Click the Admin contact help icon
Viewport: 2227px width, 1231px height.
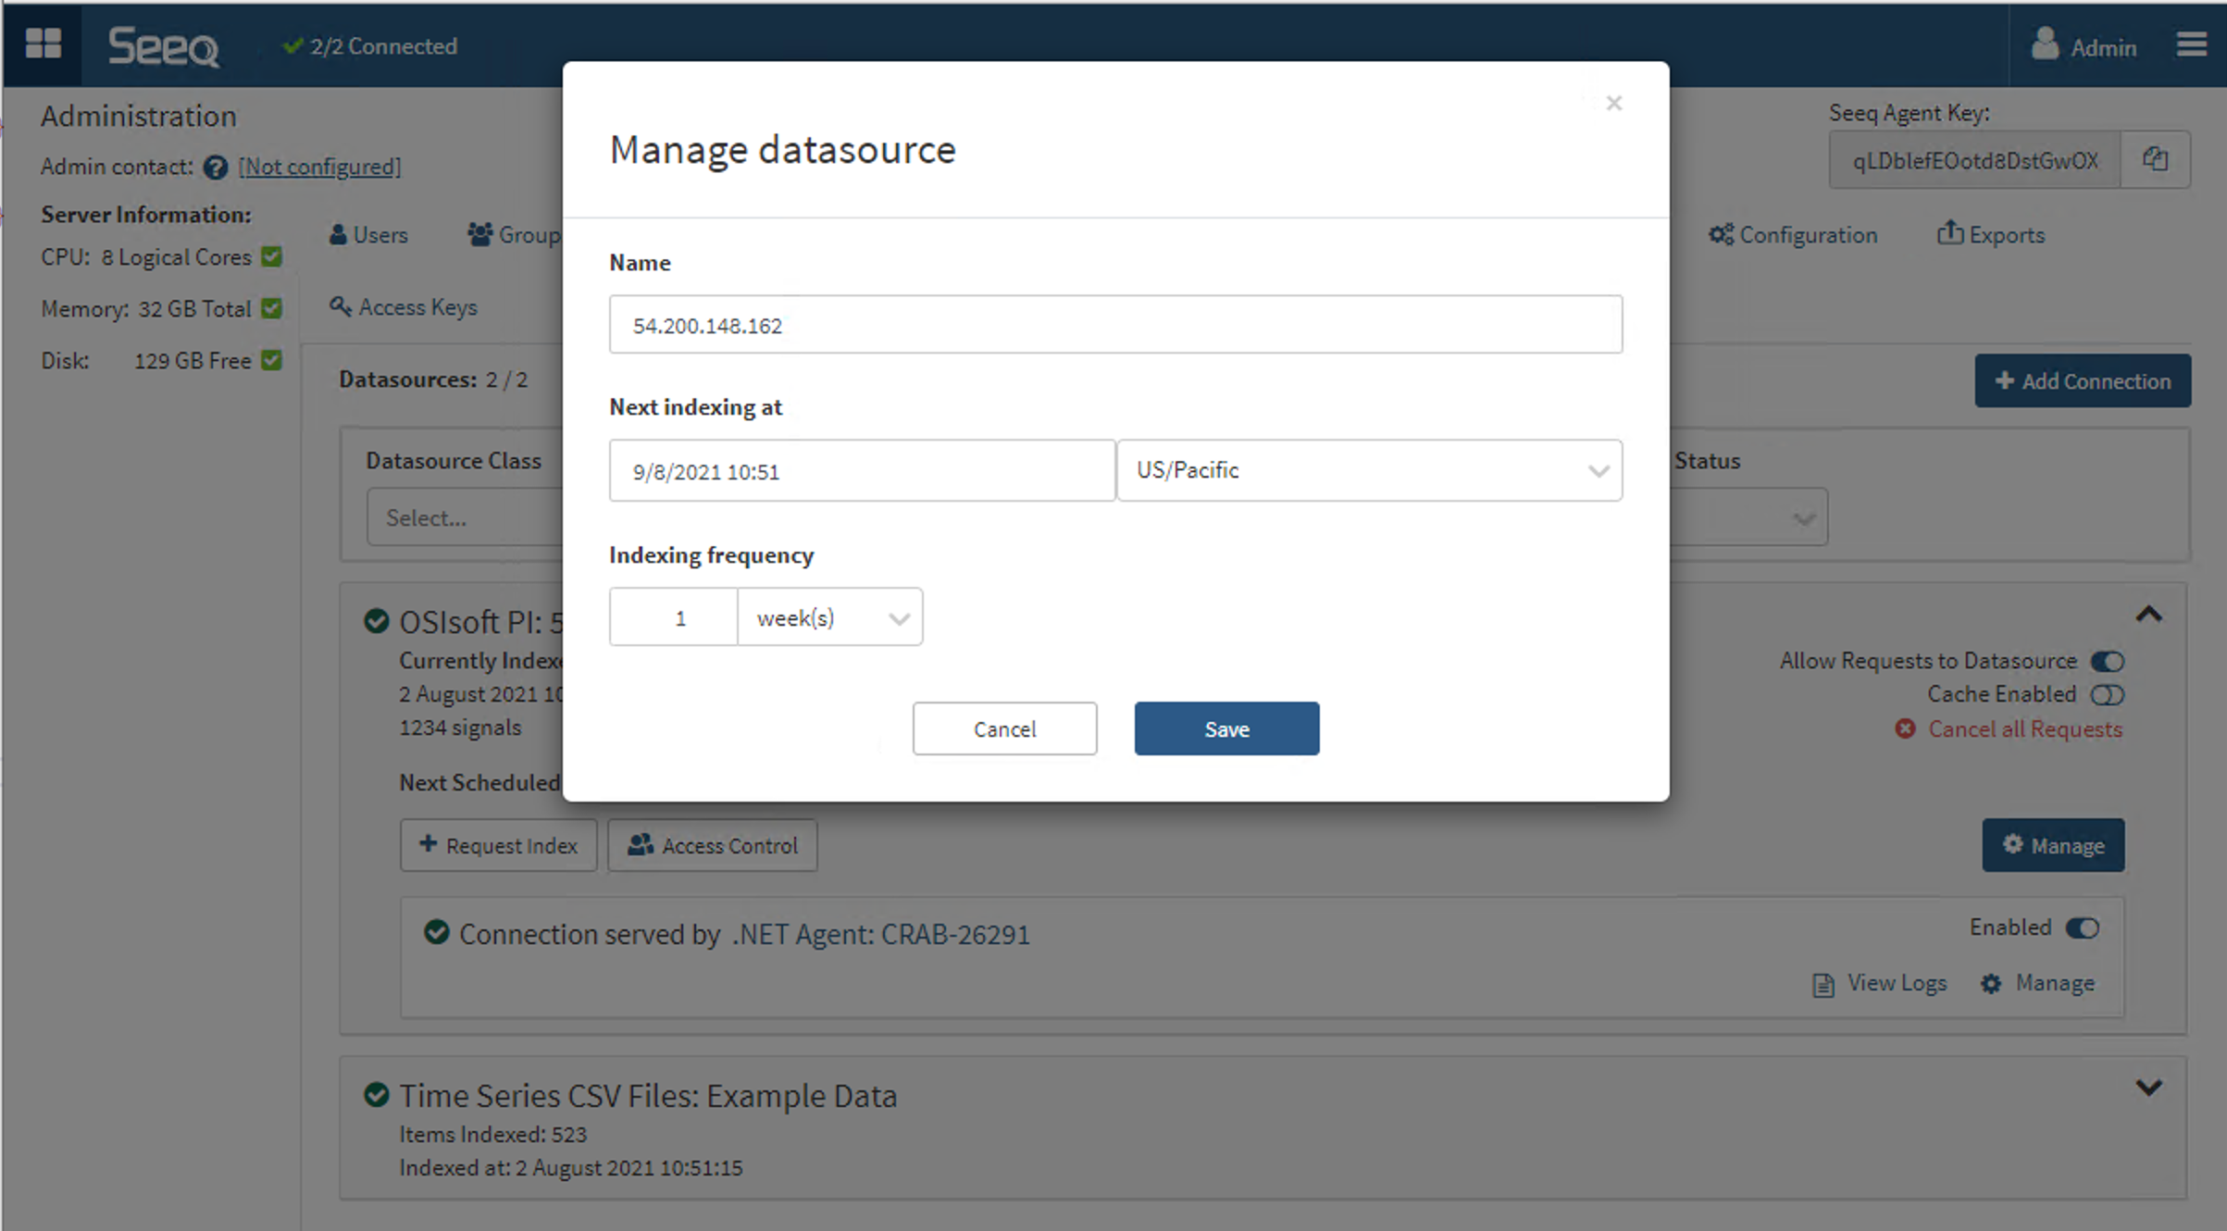(x=216, y=168)
